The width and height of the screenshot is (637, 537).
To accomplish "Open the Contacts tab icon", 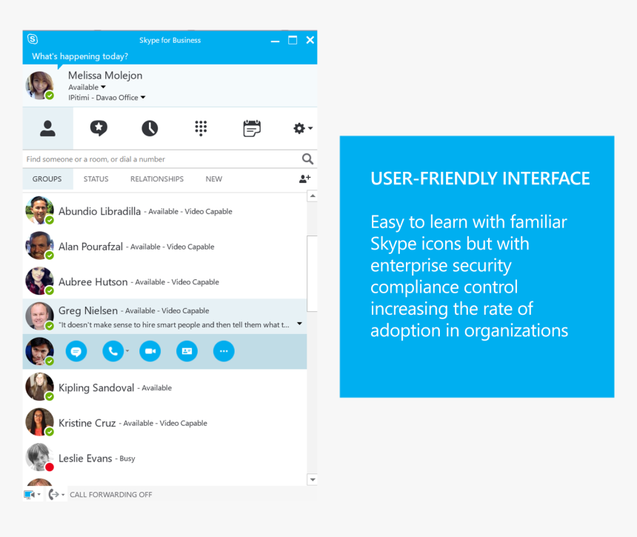I will pyautogui.click(x=47, y=128).
